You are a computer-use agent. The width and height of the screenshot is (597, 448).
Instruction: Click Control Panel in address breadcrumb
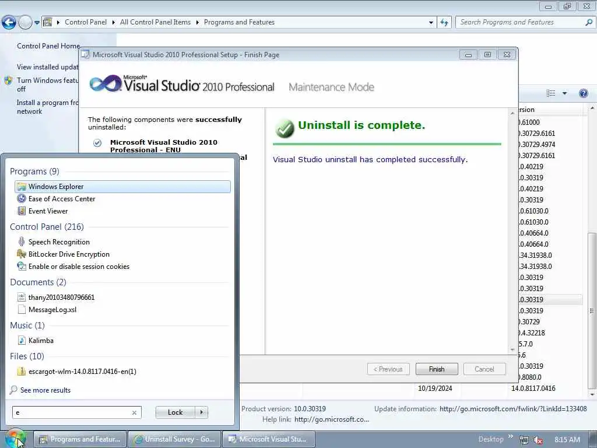coord(86,22)
